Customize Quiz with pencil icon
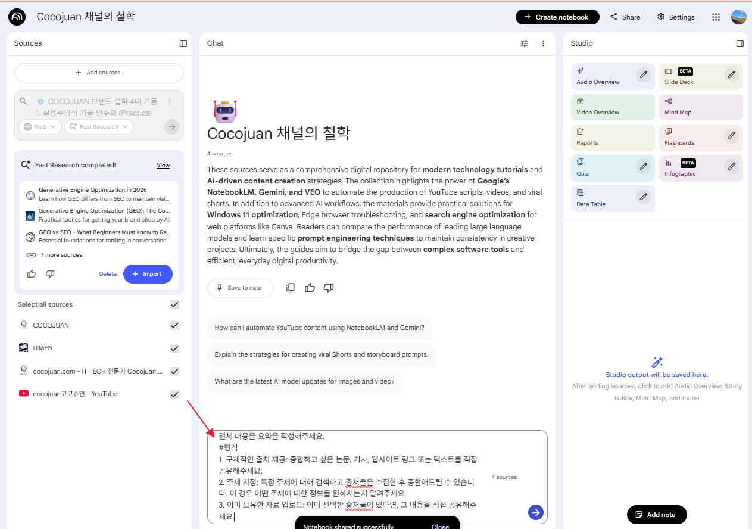Image resolution: width=752 pixels, height=529 pixels. click(x=643, y=166)
